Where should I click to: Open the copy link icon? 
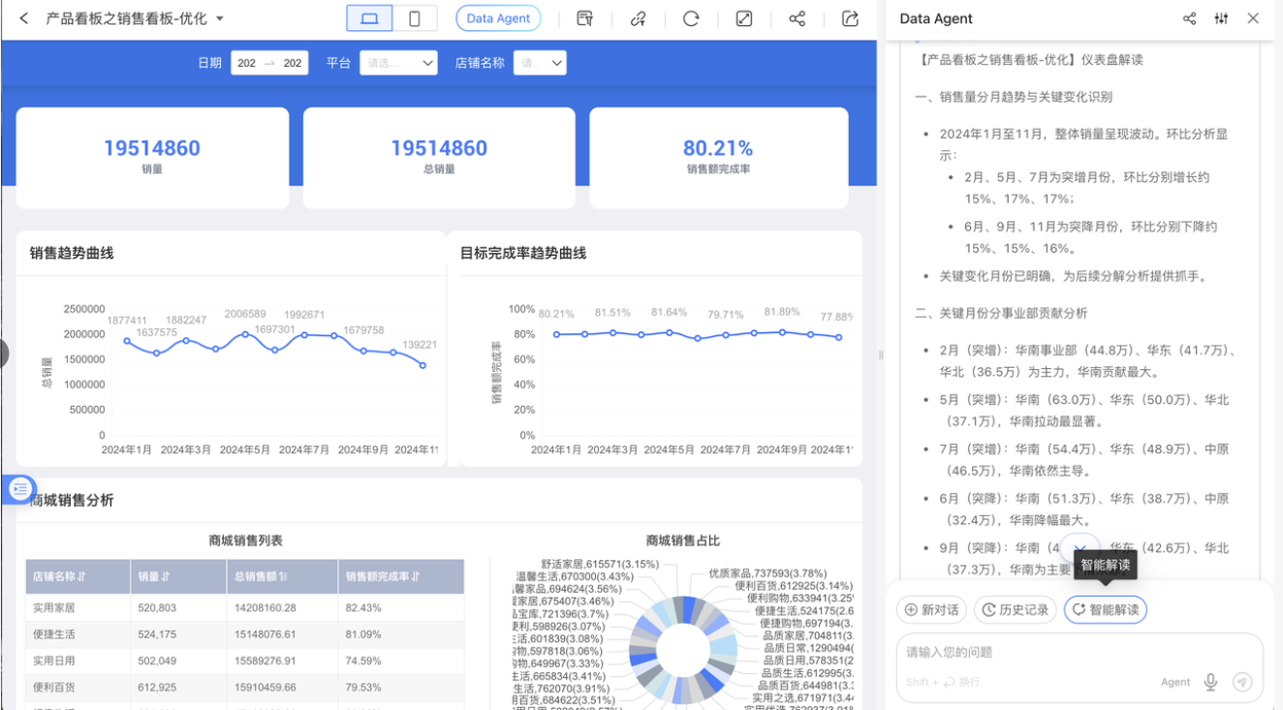pyautogui.click(x=639, y=18)
